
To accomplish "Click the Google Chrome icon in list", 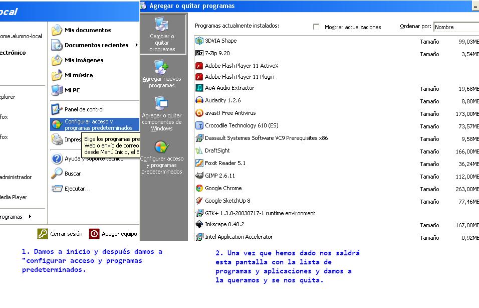I will 199,188.
